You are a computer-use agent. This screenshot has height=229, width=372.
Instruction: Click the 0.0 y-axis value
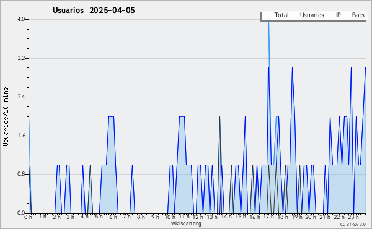[21, 213]
